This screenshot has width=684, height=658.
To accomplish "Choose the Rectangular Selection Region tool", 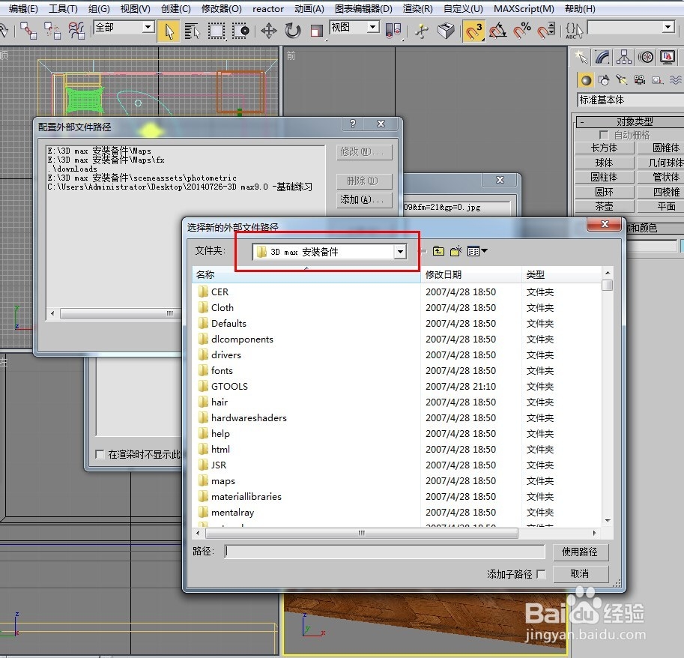I will (x=217, y=31).
